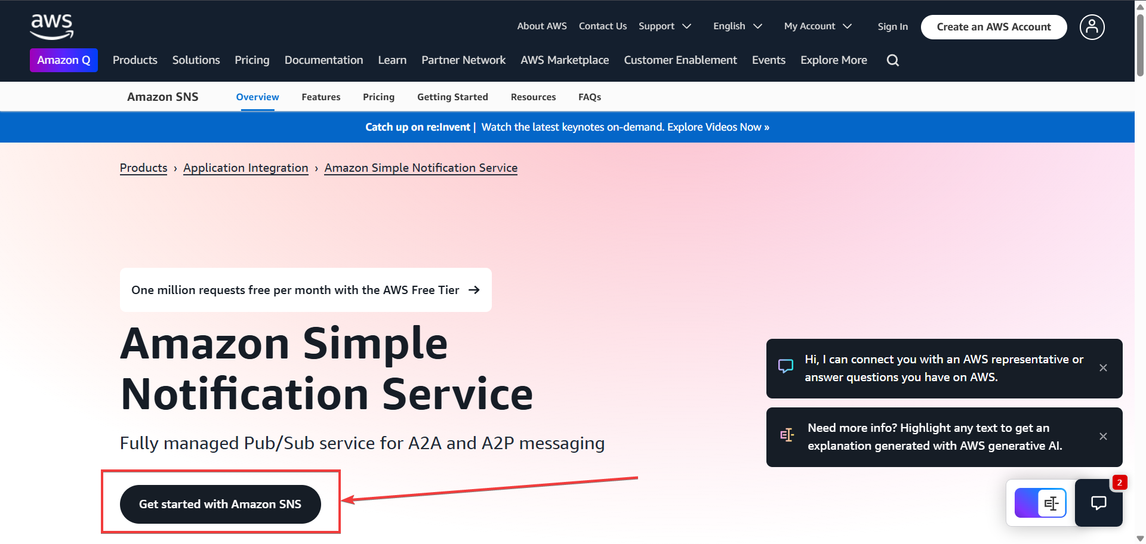Click the search magnifier icon
This screenshot has height=544, width=1146.
[892, 60]
